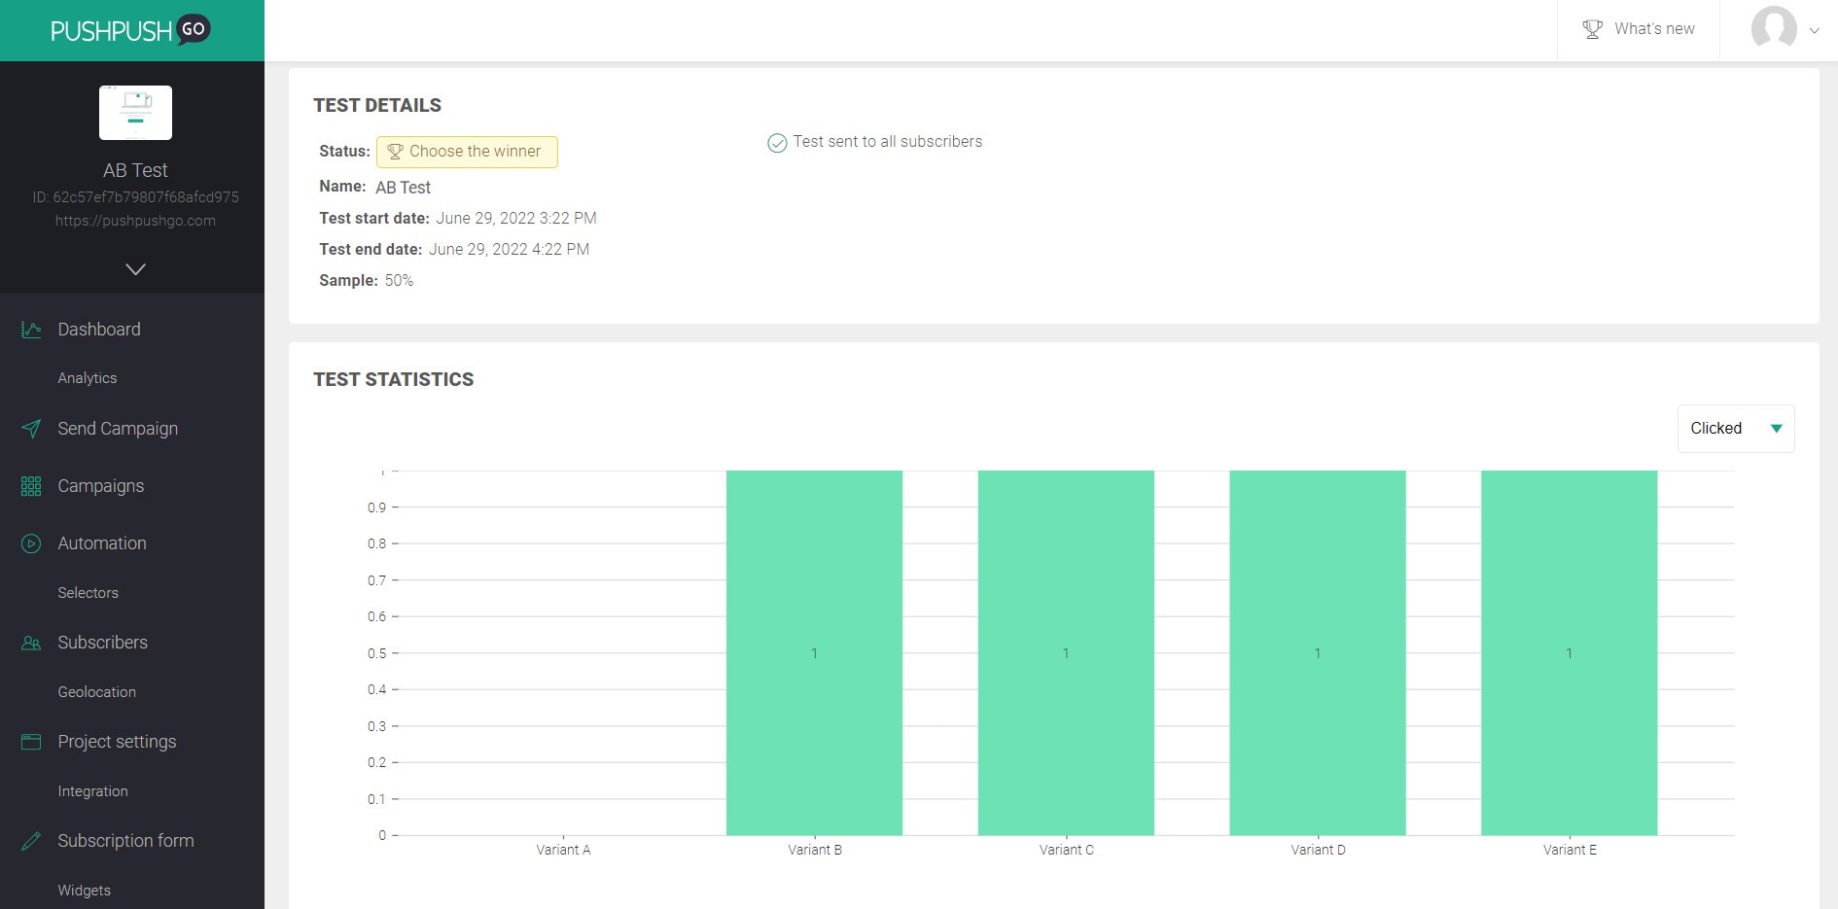This screenshot has width=1838, height=909.
Task: Open the AB Test project thumbnail
Action: (x=135, y=113)
